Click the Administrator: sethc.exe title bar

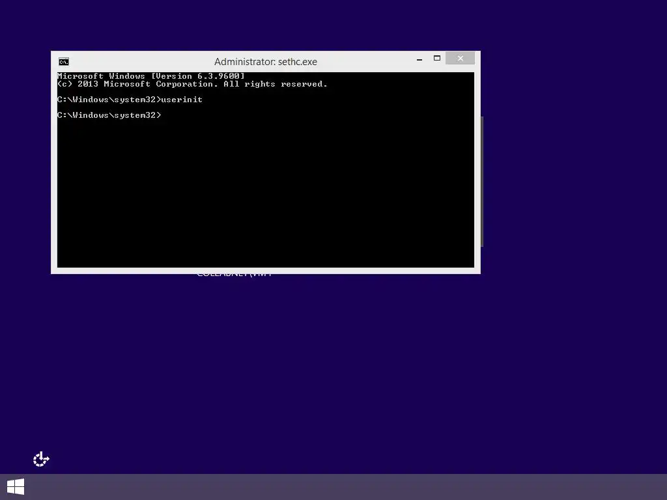click(266, 62)
